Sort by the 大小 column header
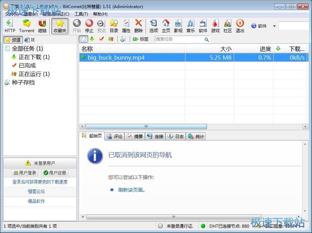The image size is (312, 233). [x=209, y=49]
